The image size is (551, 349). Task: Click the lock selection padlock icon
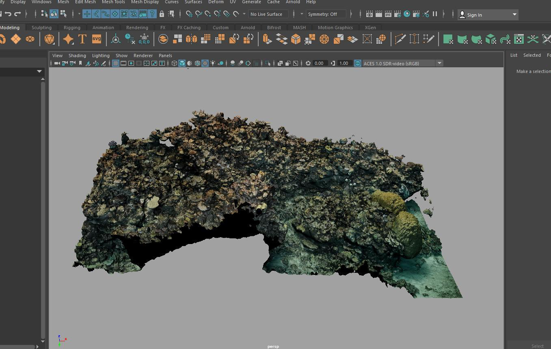click(162, 14)
